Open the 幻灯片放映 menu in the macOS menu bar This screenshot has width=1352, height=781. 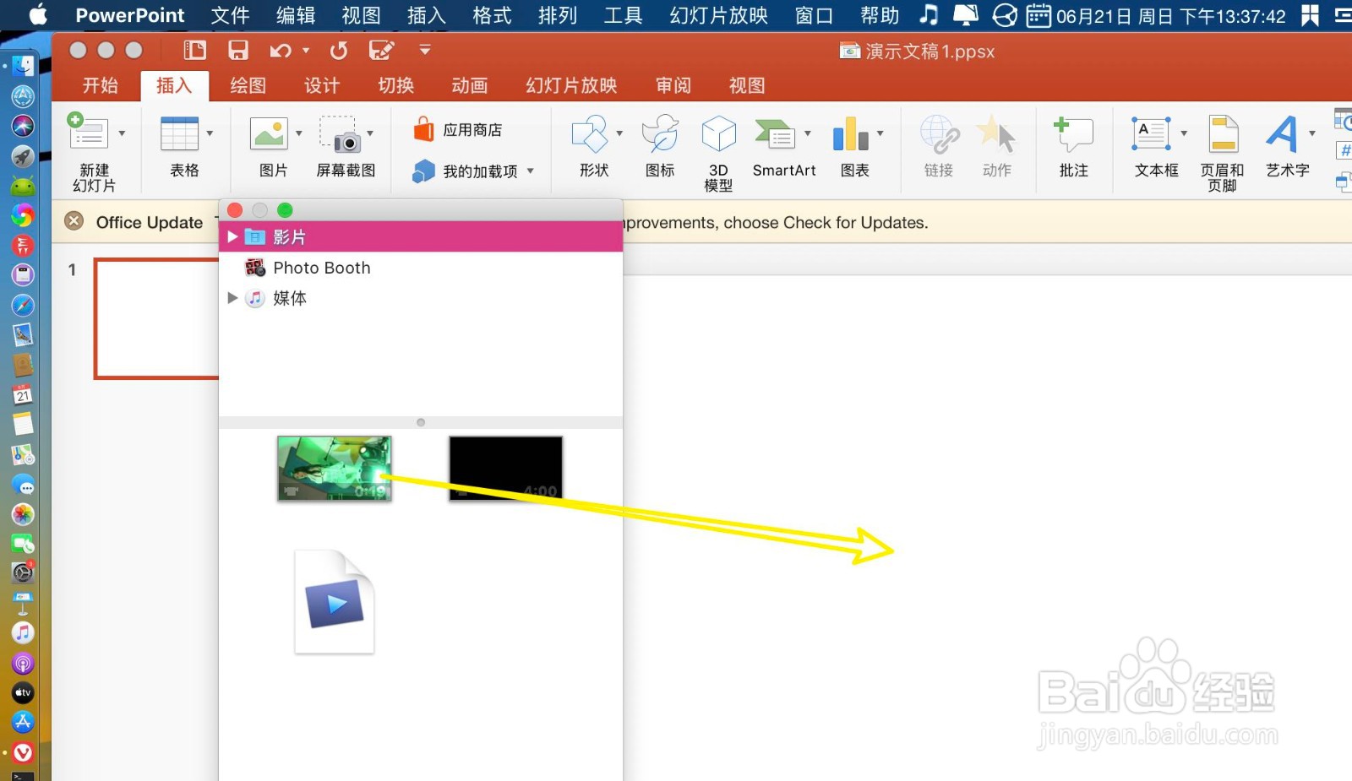coord(718,15)
